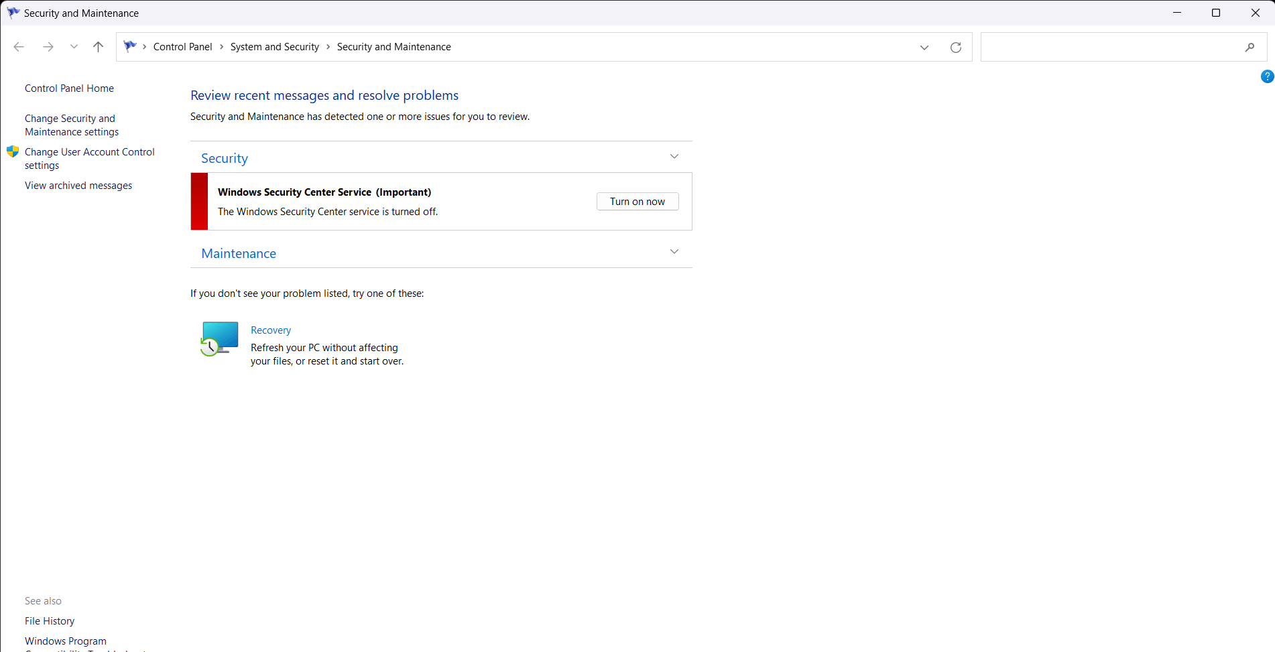The width and height of the screenshot is (1275, 652).
Task: Click the flag icon in the address bar
Action: coord(130,46)
